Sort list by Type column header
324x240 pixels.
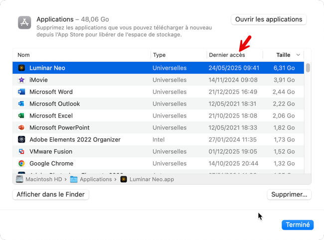tap(160, 55)
